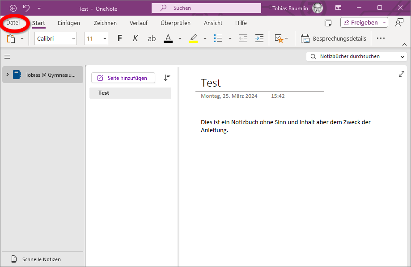Click the Suchen search box
Viewport: 411px width, 267px height.
pyautogui.click(x=206, y=8)
